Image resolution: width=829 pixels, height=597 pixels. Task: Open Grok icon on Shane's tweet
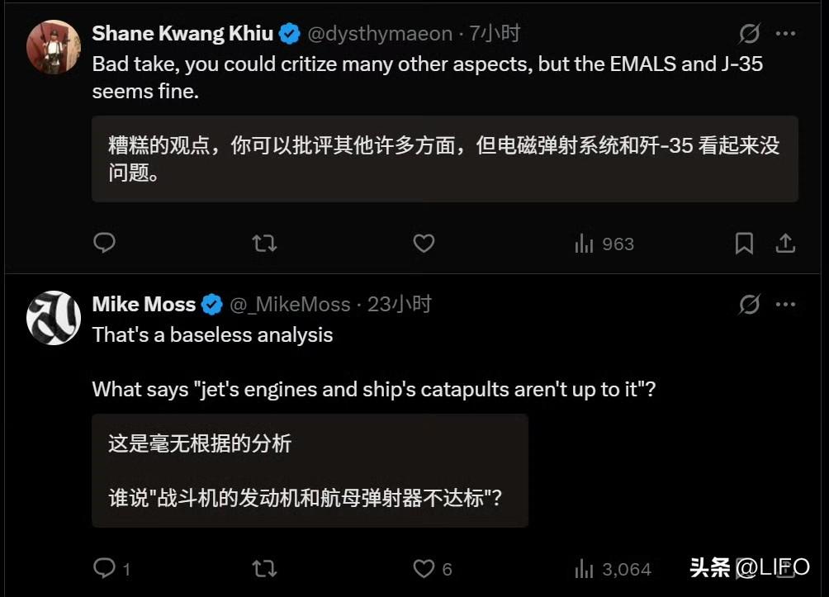(749, 34)
